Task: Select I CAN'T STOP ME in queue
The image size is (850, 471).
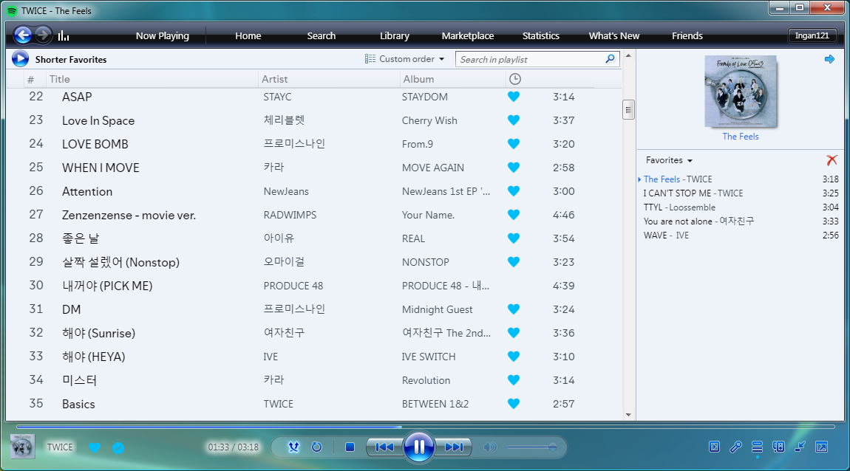Action: 741,193
